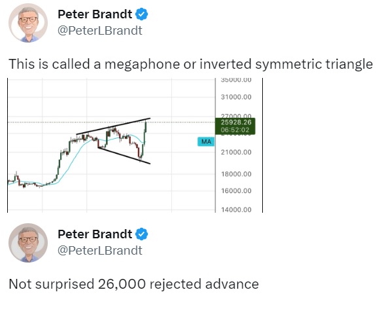Click the green 25928.26 price label

click(x=235, y=126)
